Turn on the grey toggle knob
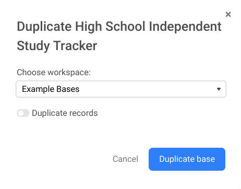This screenshot has height=189, width=241. point(21,113)
